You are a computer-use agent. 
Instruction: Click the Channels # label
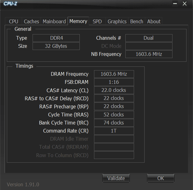[109, 38]
